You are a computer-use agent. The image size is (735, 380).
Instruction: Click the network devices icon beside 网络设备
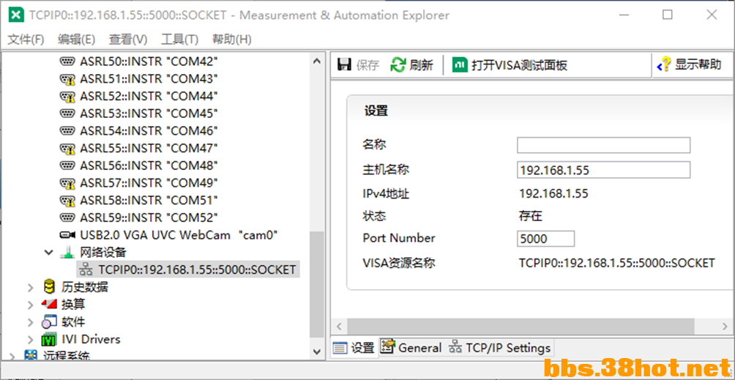[x=68, y=252]
